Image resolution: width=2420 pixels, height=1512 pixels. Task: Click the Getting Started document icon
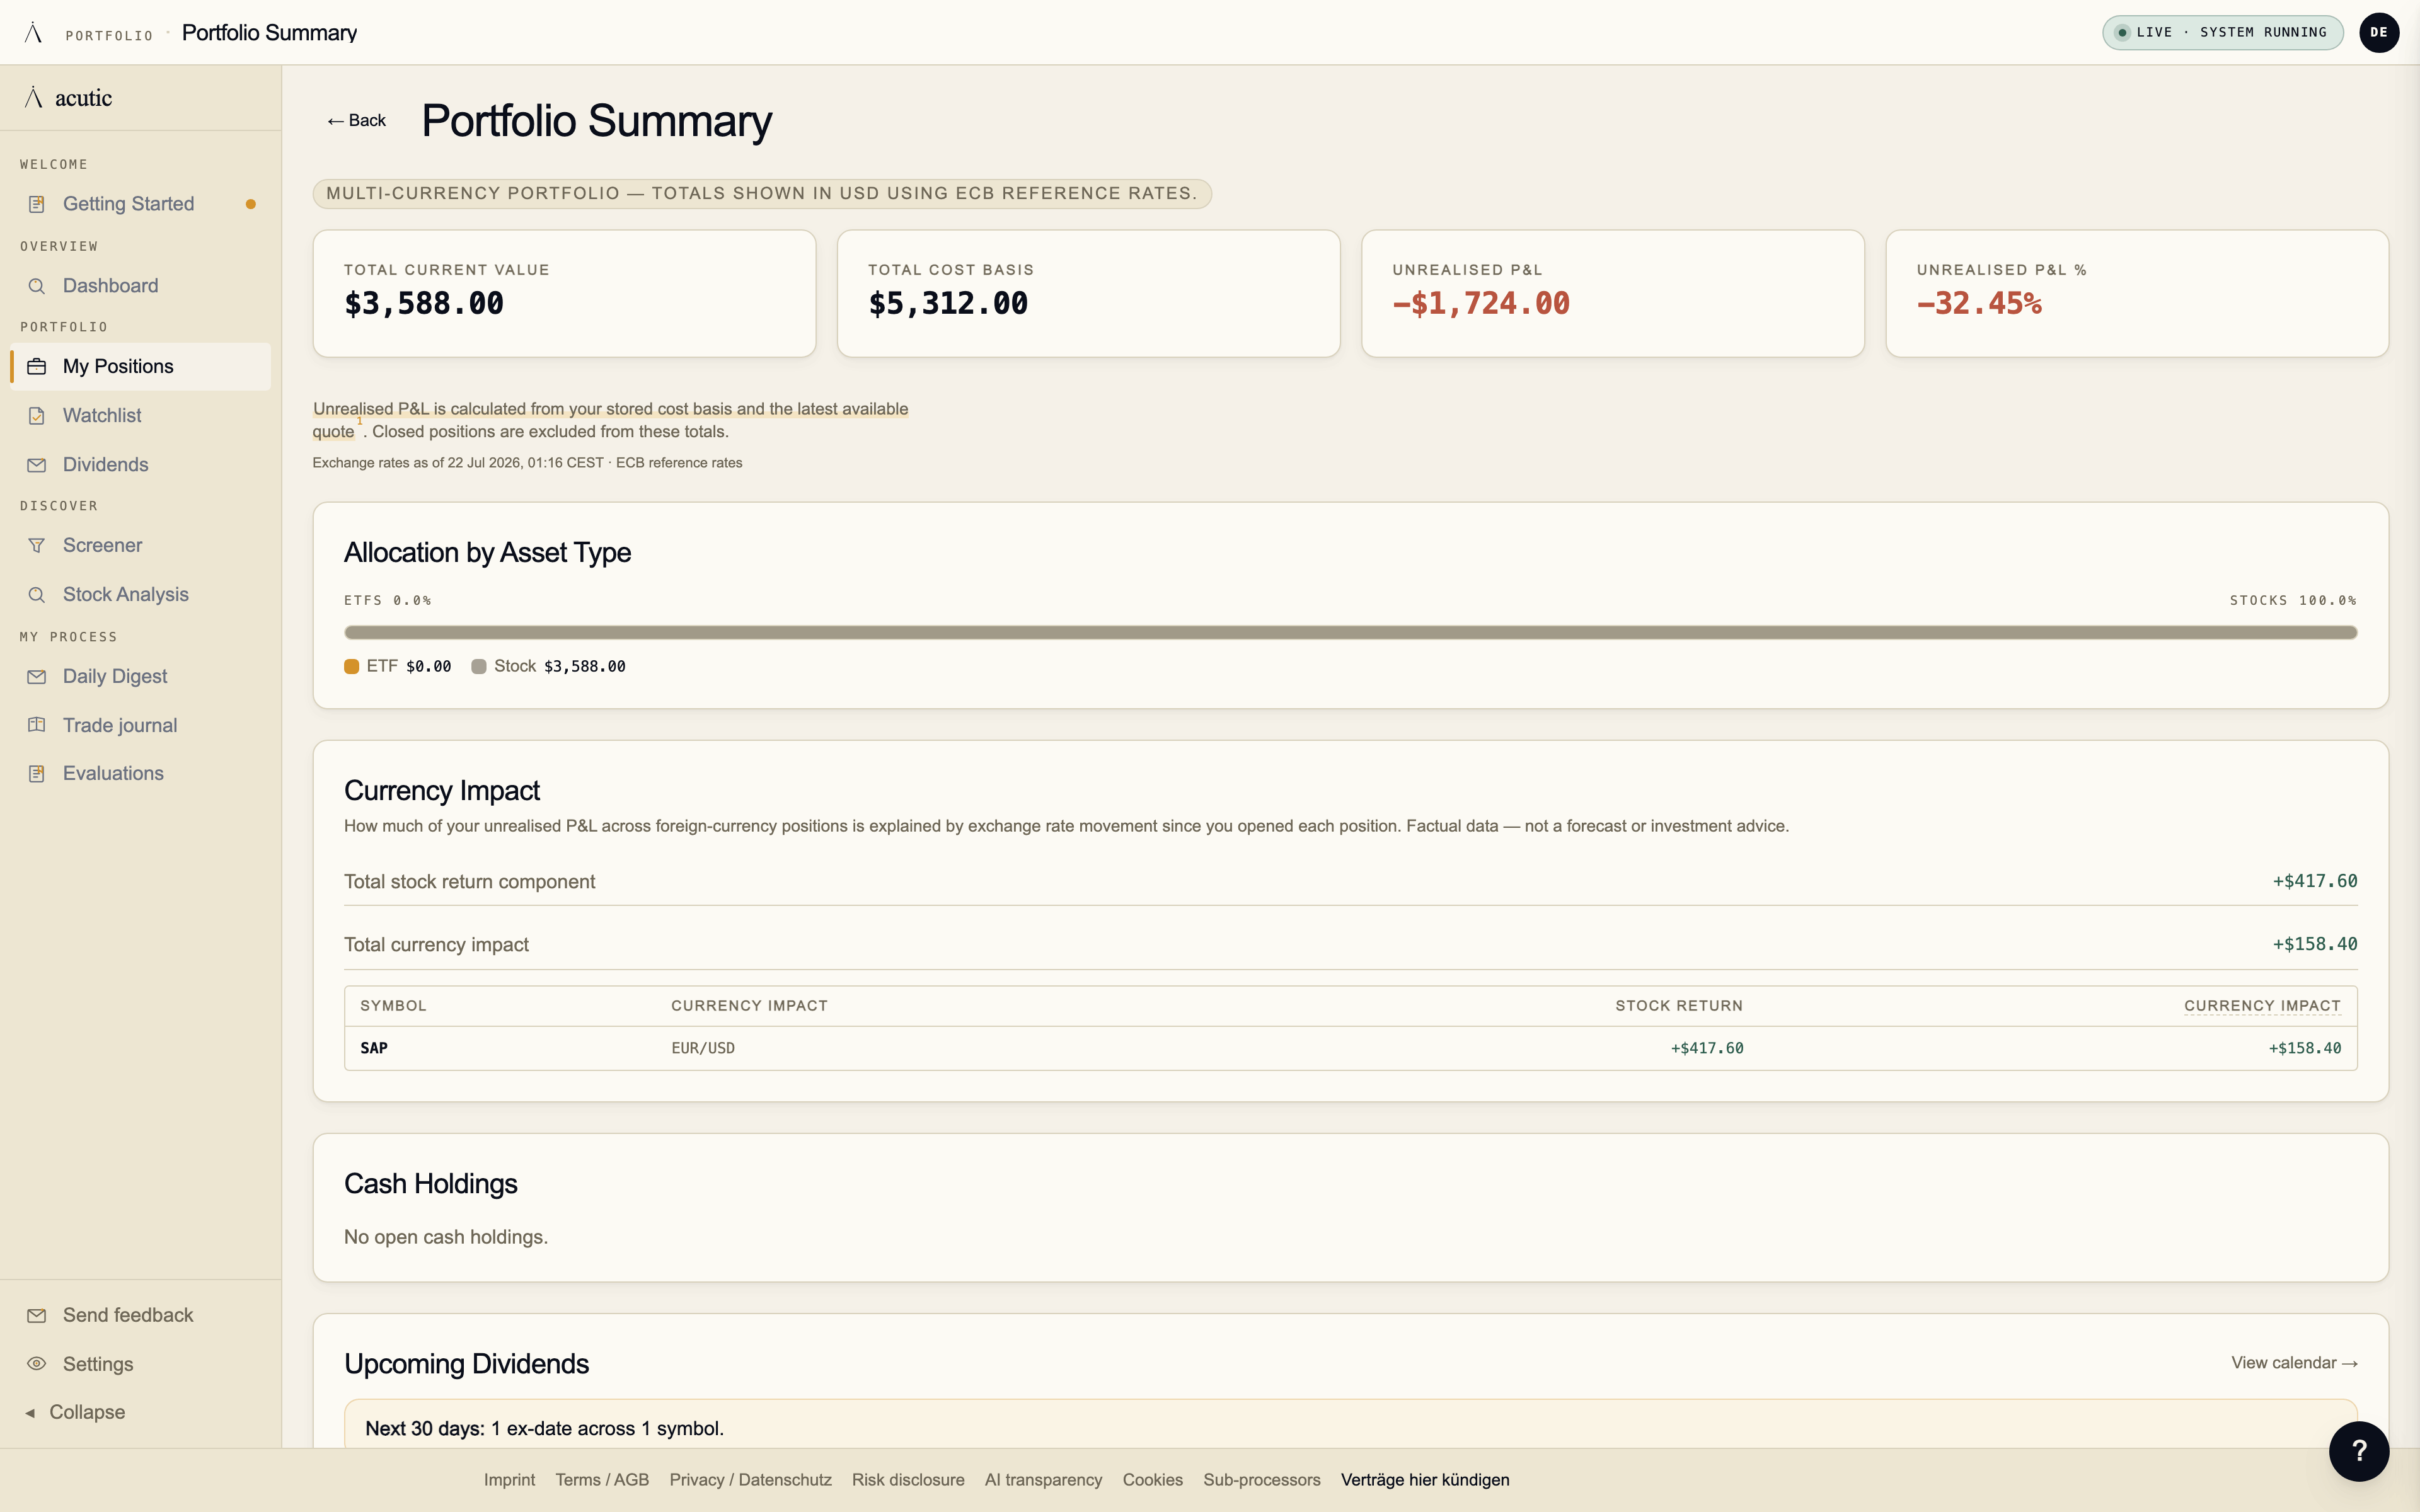pos(37,204)
